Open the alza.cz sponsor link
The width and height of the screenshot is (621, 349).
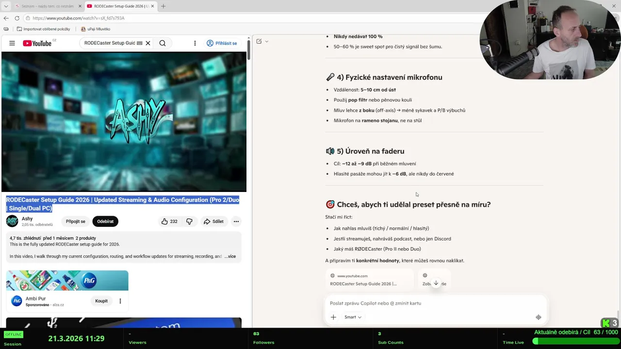58,305
